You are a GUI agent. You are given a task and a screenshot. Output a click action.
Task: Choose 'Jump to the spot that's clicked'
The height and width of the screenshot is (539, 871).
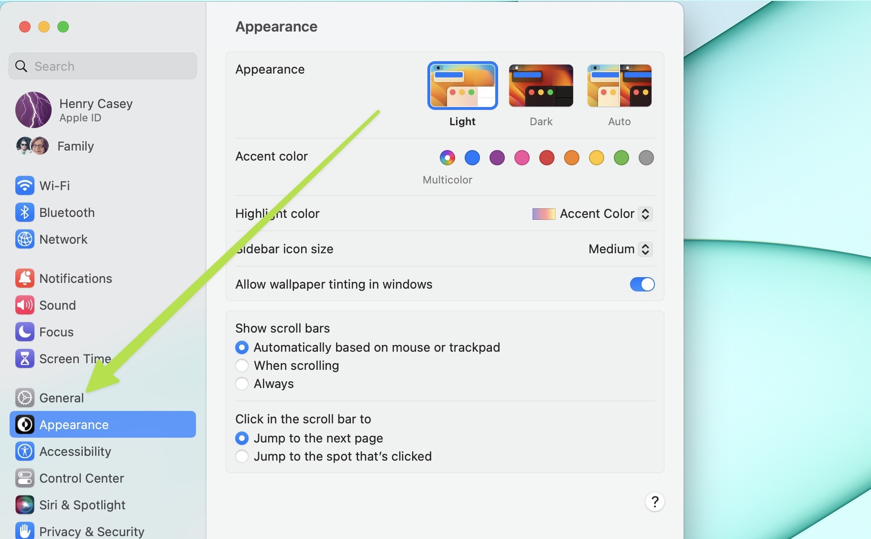click(x=242, y=456)
